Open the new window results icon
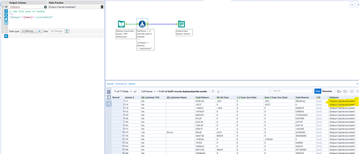 point(352,91)
